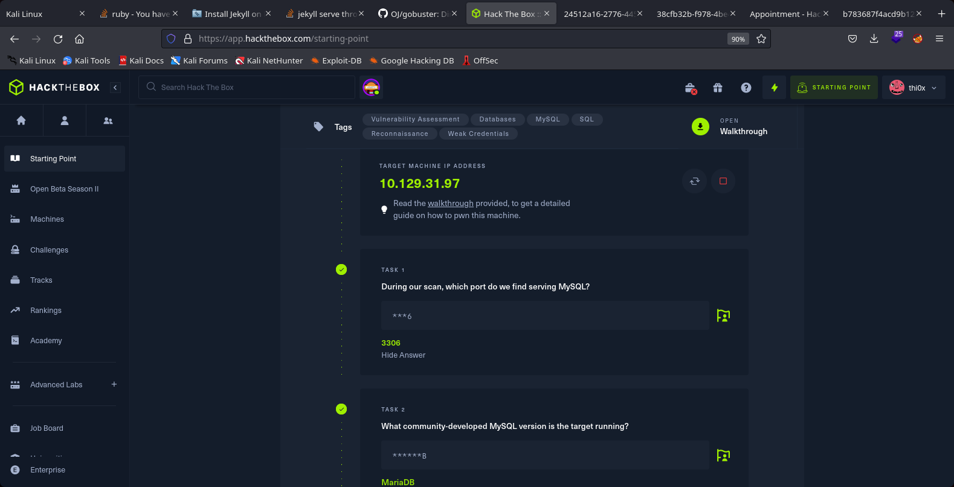
Task: Click the SQL tag
Action: [x=587, y=120]
